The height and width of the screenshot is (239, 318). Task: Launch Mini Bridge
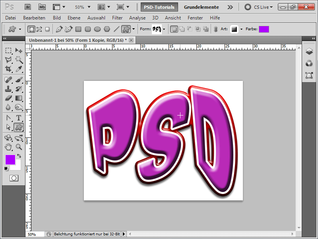point(42,7)
